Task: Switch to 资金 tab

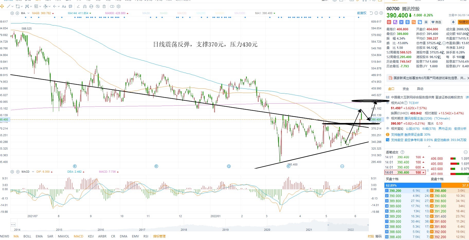Action: (x=406, y=89)
